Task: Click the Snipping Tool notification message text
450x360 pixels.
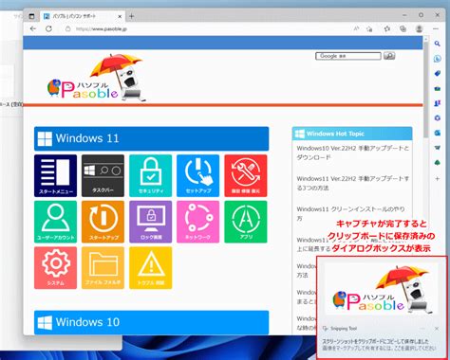Action: [x=380, y=345]
